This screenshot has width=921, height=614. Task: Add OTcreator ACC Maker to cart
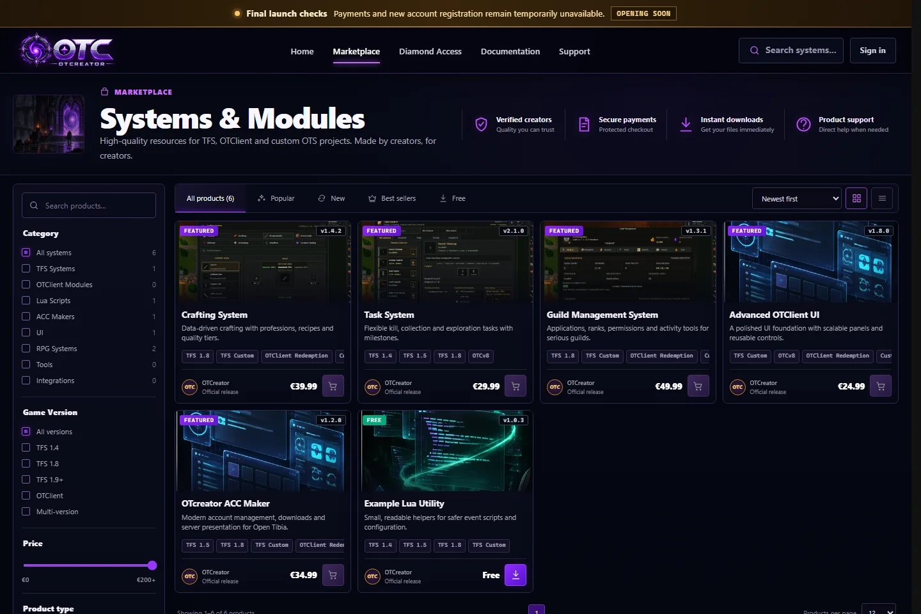(x=333, y=575)
